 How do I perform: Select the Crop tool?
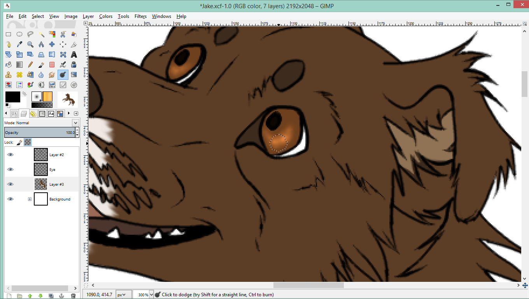point(74,44)
